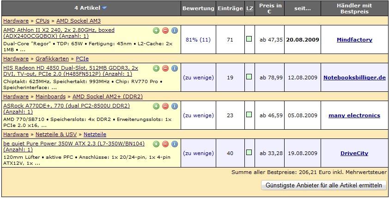The image size is (389, 198).
Task: Show info for HIS Radeon HD 4850
Action: point(175,68)
